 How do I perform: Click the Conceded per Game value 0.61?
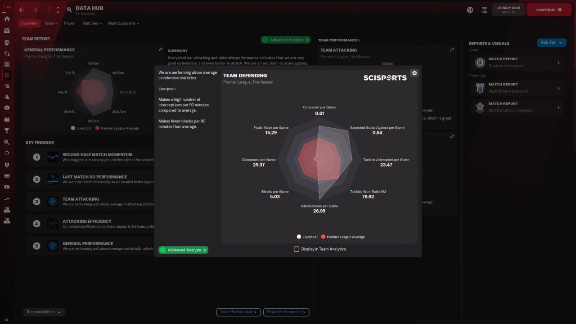(x=319, y=113)
